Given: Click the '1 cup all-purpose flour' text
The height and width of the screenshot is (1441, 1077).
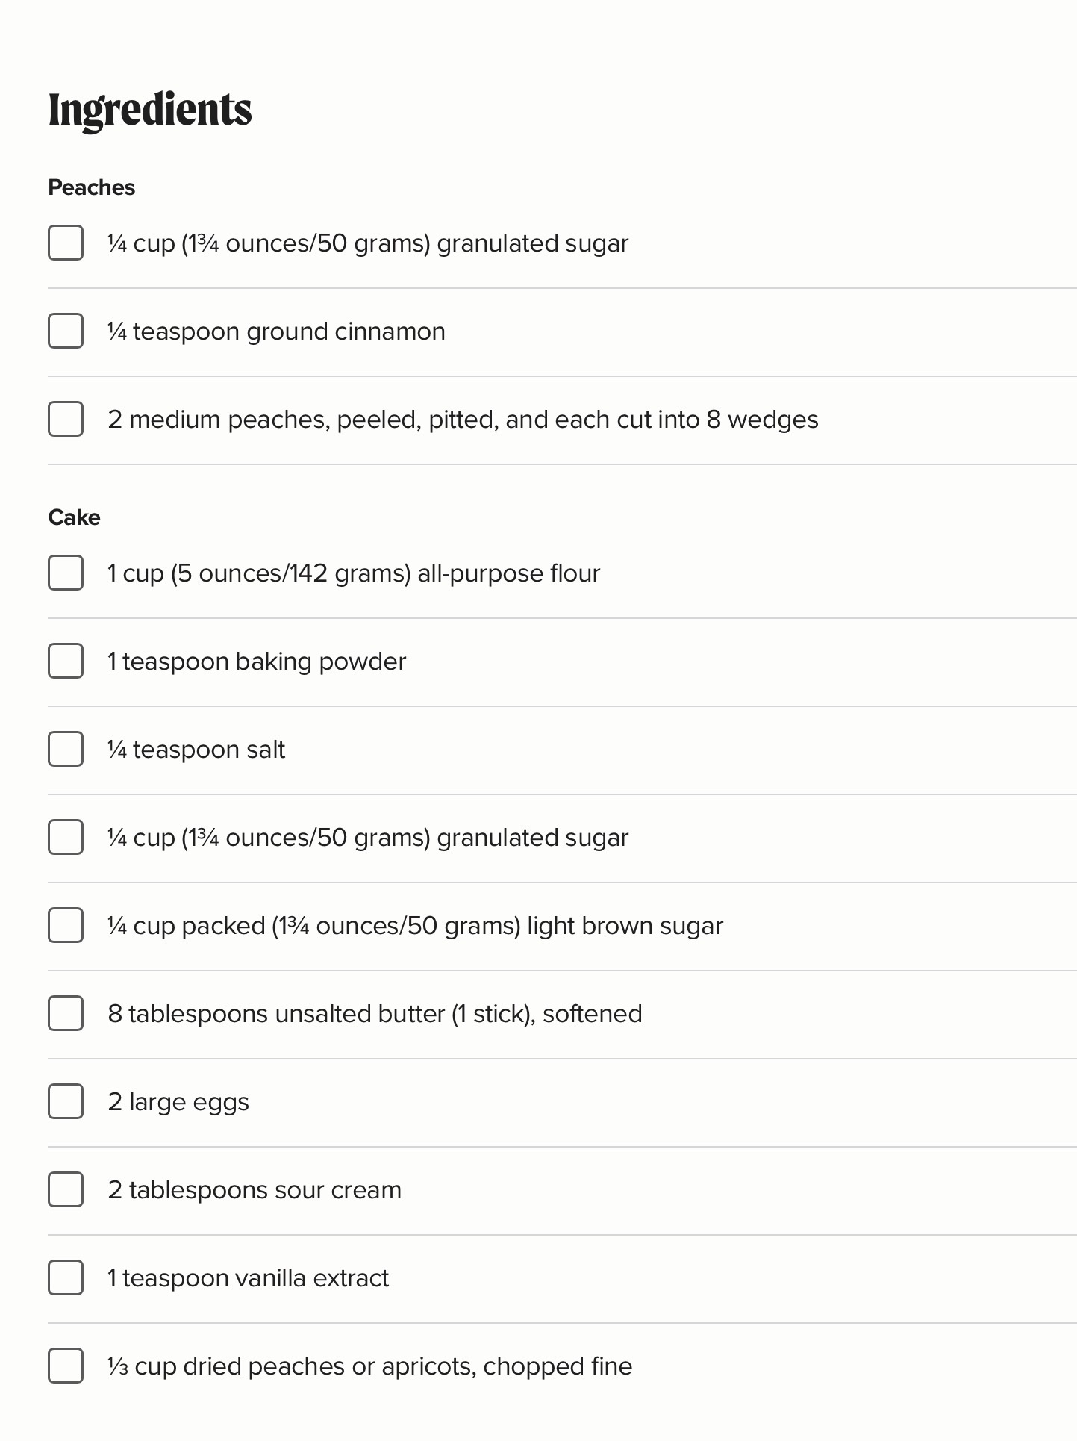Looking at the screenshot, I should 354,574.
